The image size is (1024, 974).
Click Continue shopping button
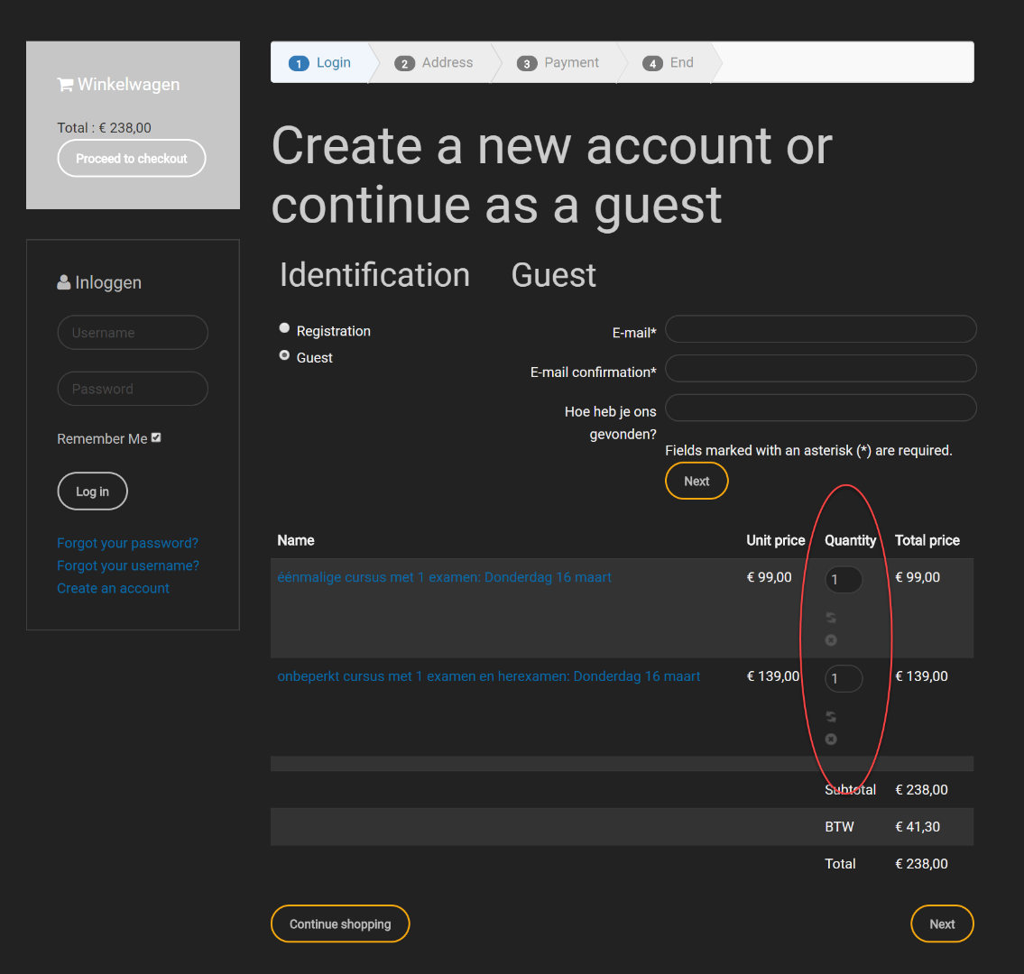pyautogui.click(x=340, y=923)
